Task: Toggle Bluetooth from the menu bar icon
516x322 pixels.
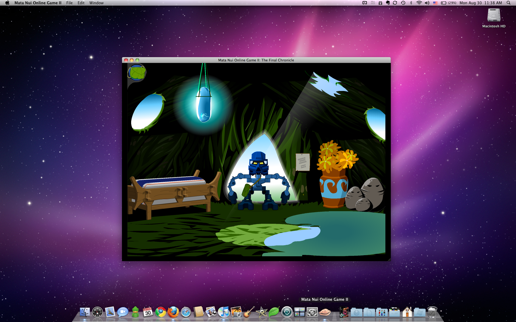Action: [x=411, y=3]
